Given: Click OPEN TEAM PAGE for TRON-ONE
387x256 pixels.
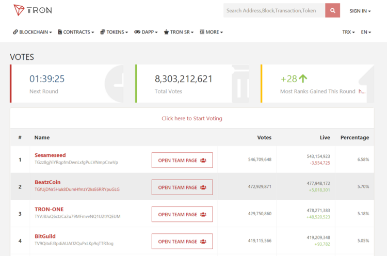Looking at the screenshot, I should tap(182, 214).
